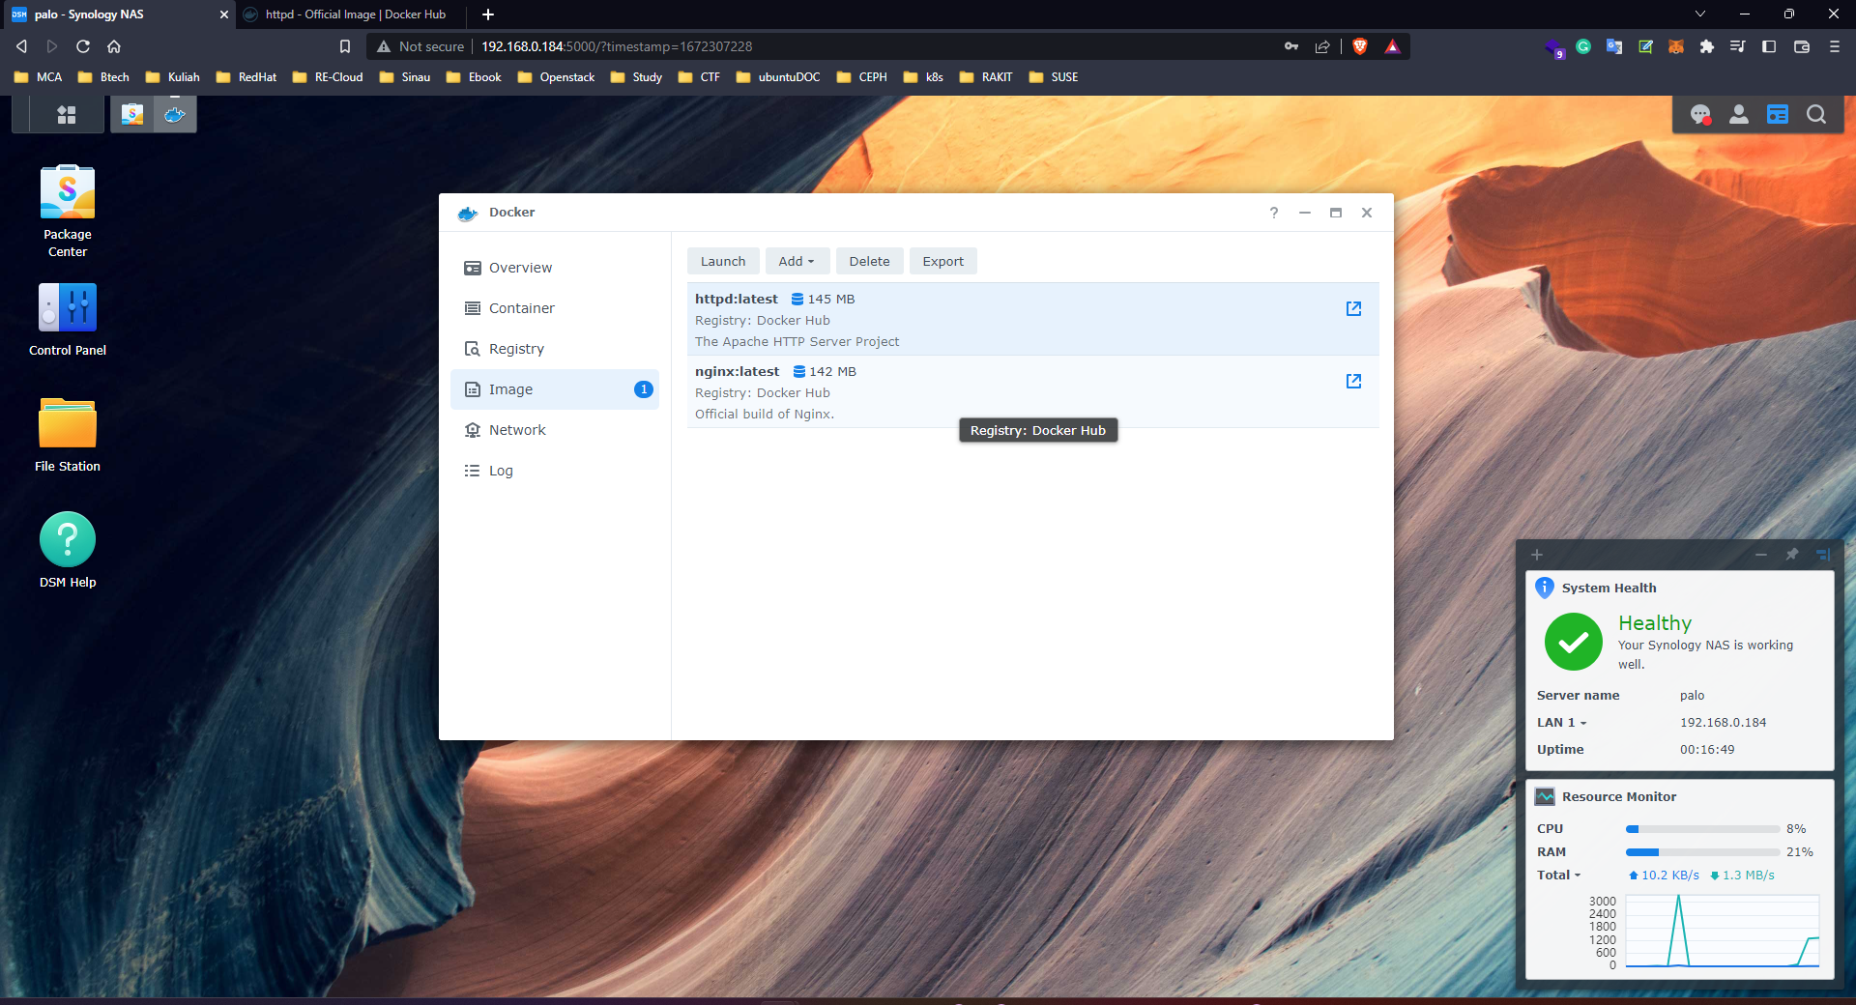Open external link for httpd:latest image
The height and width of the screenshot is (1005, 1856).
[x=1353, y=308]
